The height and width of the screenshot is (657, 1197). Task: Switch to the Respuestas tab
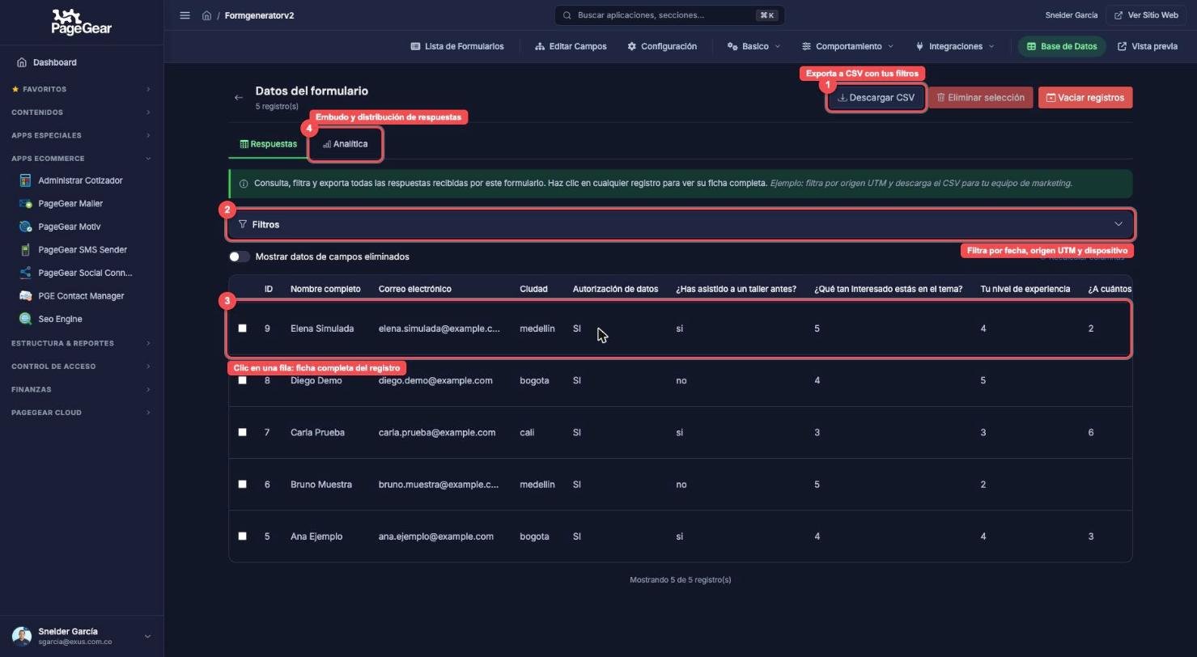(x=269, y=144)
